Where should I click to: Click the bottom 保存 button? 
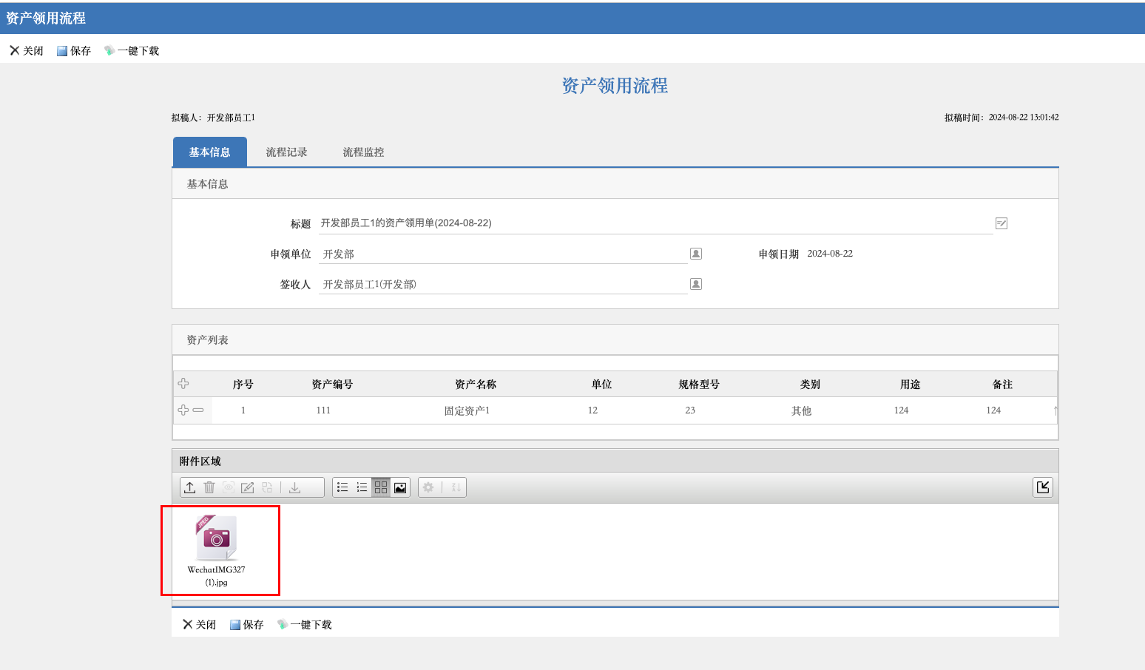coord(247,624)
